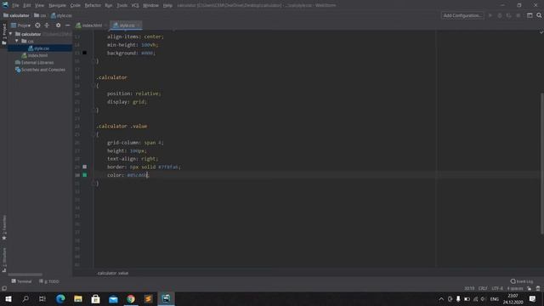The width and height of the screenshot is (544, 306).
Task: Click calculator breadcrumb in navigation bar
Action: pos(16,15)
